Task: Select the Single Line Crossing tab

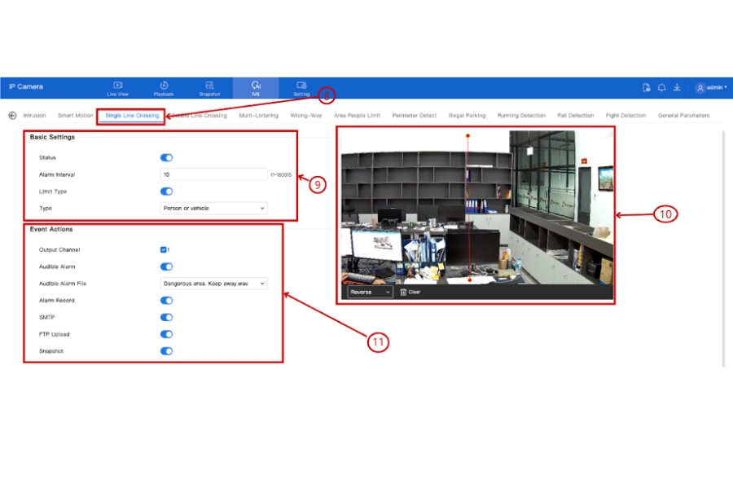Action: 132,116
